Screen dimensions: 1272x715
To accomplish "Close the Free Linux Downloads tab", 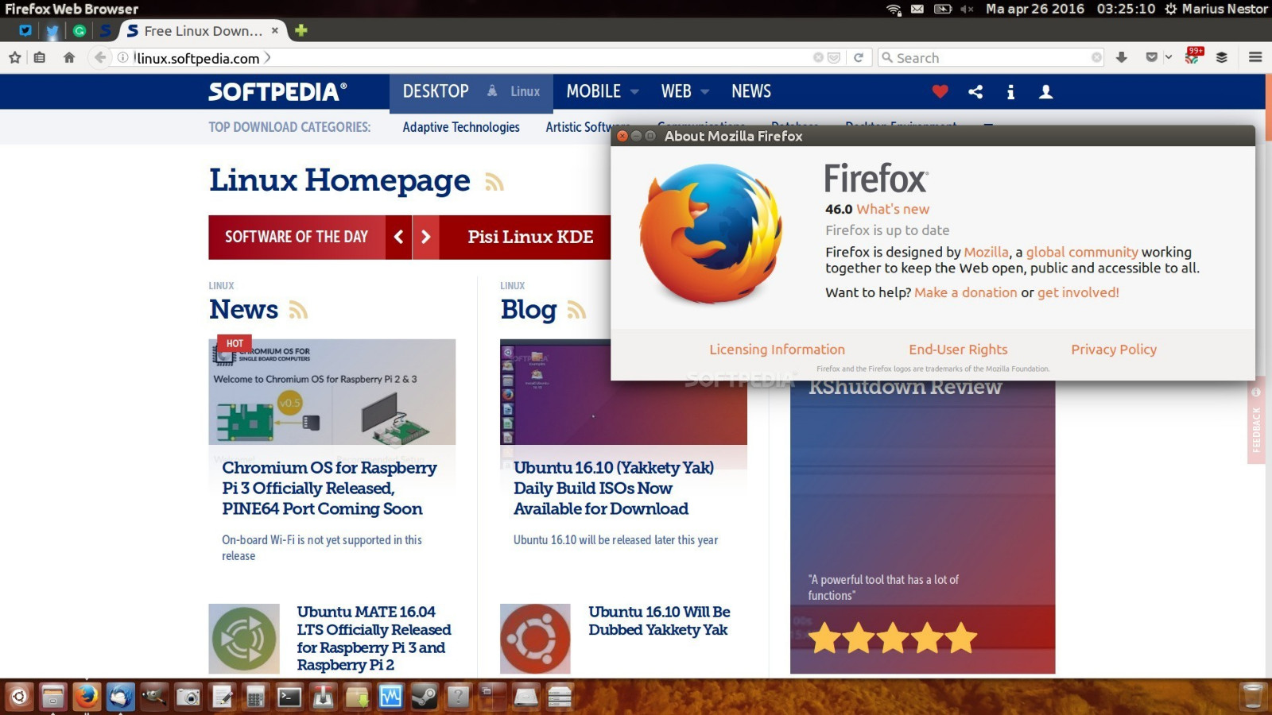I will click(275, 30).
